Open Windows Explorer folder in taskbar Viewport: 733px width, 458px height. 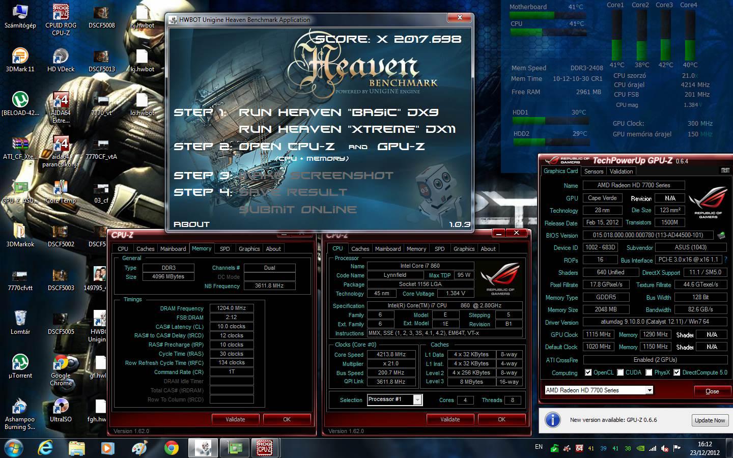pyautogui.click(x=76, y=447)
